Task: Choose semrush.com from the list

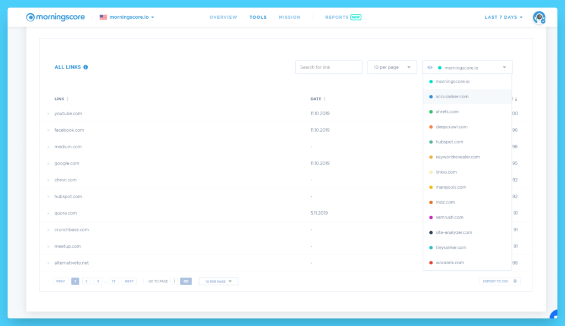Action: 467,217
